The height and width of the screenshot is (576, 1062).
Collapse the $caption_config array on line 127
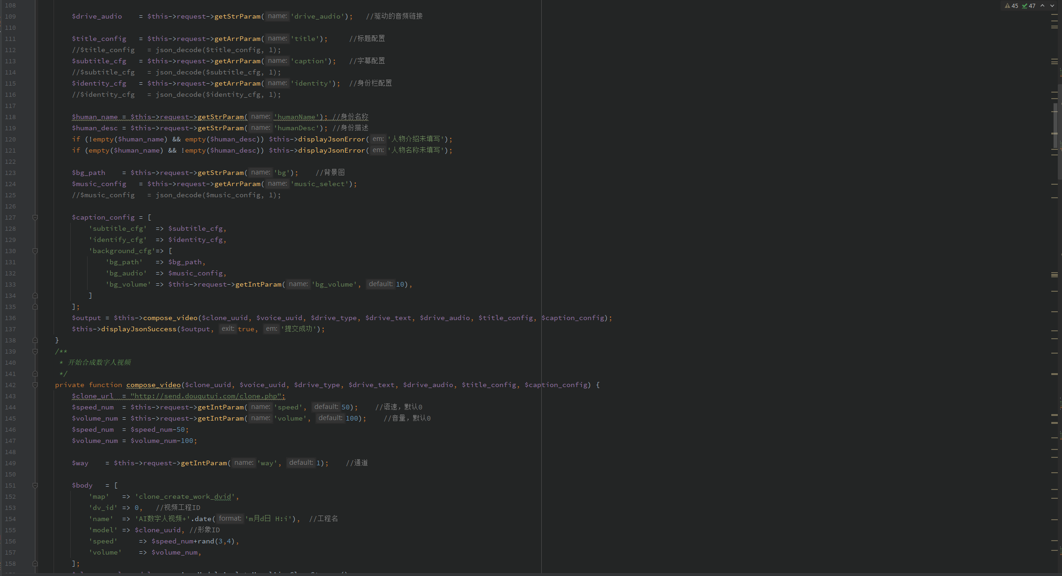tap(35, 217)
